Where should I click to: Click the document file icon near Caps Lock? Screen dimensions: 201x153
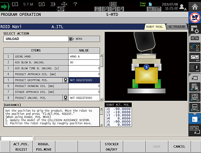coord(150,4)
